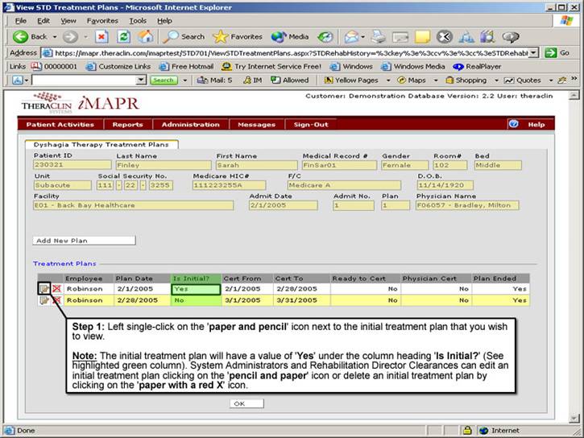Click the IE Stop toolbar icon

click(102, 36)
